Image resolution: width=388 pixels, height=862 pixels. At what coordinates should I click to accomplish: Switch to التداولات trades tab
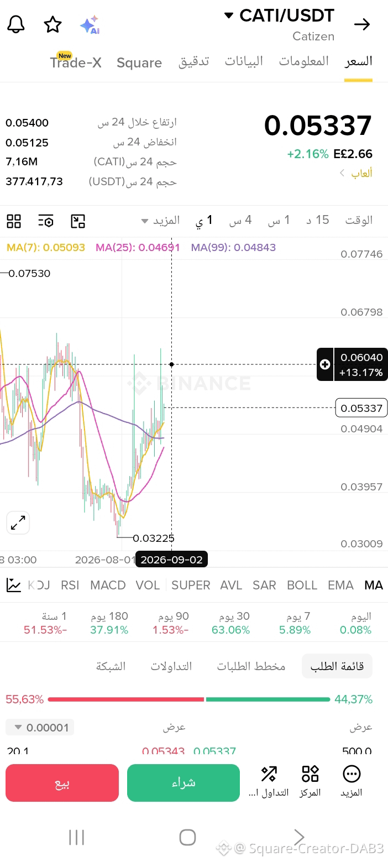171,666
